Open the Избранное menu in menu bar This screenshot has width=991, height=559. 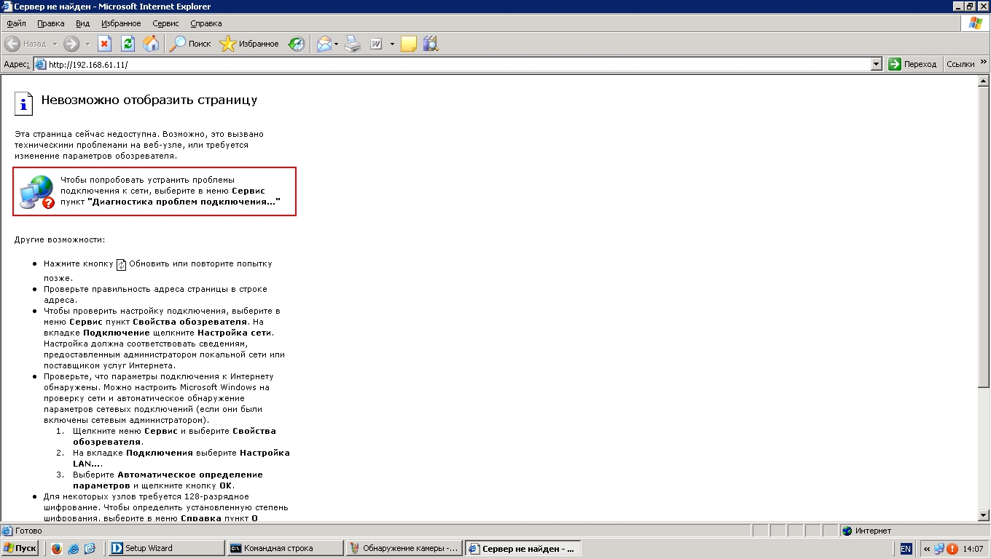tap(121, 23)
